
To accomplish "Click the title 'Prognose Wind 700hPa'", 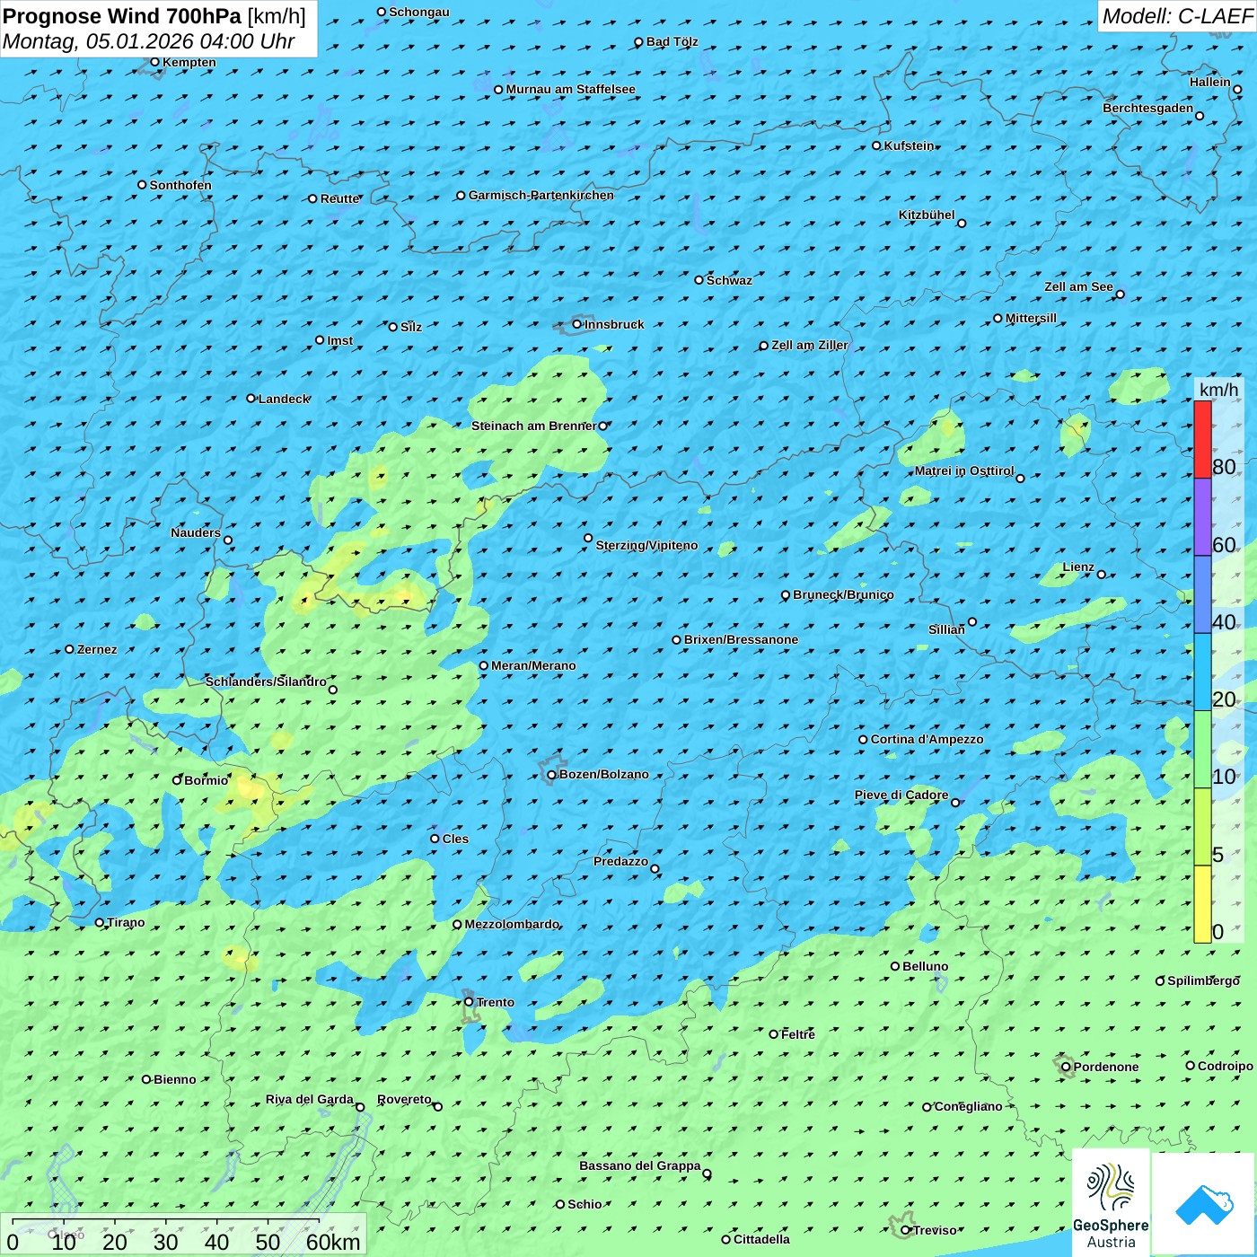I will (x=122, y=16).
